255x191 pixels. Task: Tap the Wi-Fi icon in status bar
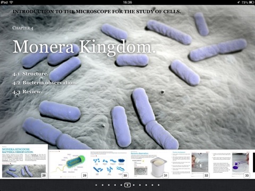11,2
